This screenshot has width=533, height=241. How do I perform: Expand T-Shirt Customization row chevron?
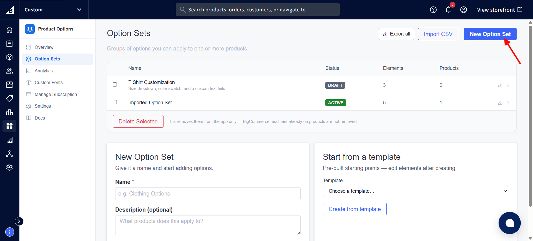pyautogui.click(x=508, y=85)
